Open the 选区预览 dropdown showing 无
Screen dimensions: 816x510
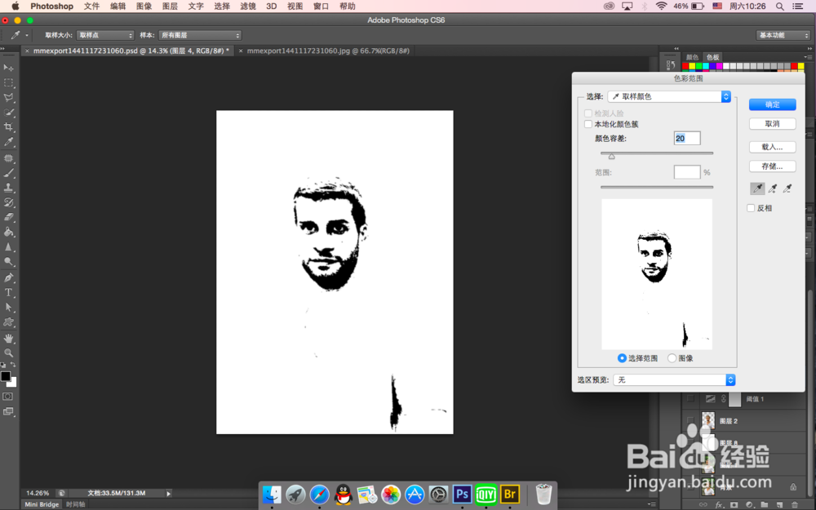coord(673,379)
